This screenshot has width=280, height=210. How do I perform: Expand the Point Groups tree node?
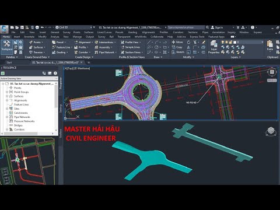[x=7, y=92]
